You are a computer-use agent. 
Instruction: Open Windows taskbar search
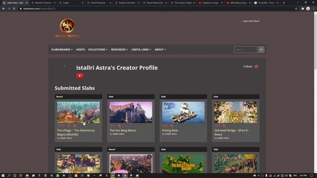(9, 176)
